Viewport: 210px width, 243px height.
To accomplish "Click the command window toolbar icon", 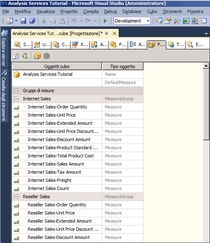I will pos(204,21).
